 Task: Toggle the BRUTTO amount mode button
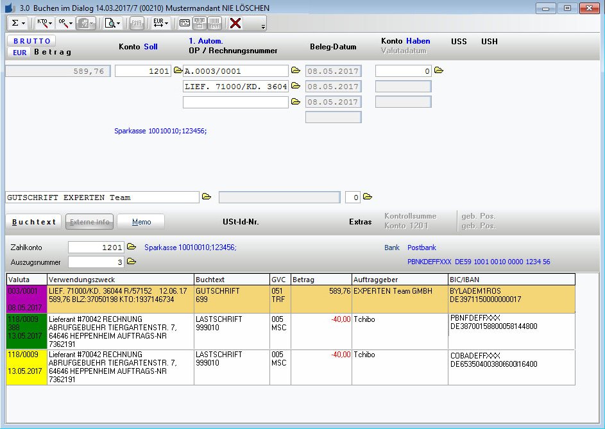31,41
